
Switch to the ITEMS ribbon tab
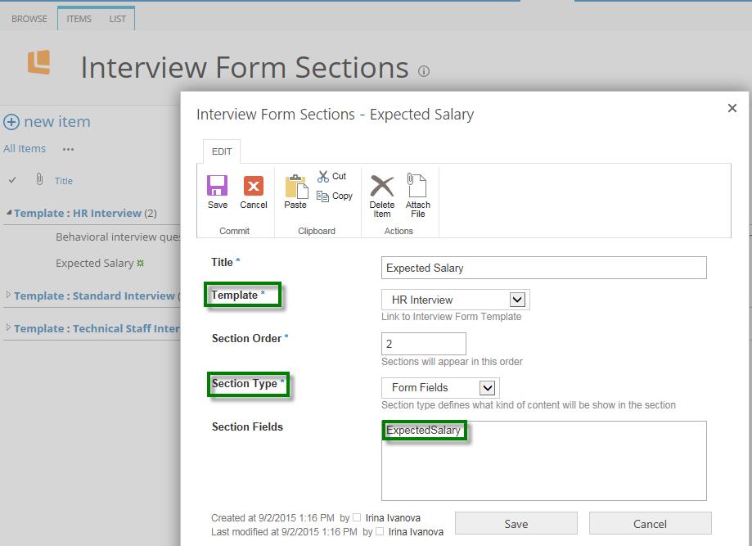tap(78, 18)
